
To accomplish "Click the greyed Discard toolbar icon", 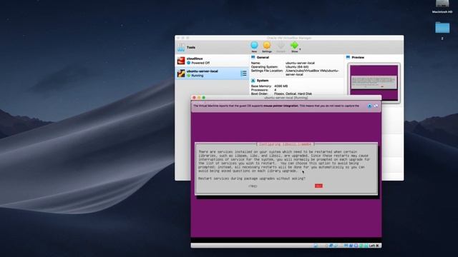I will coord(281,46).
